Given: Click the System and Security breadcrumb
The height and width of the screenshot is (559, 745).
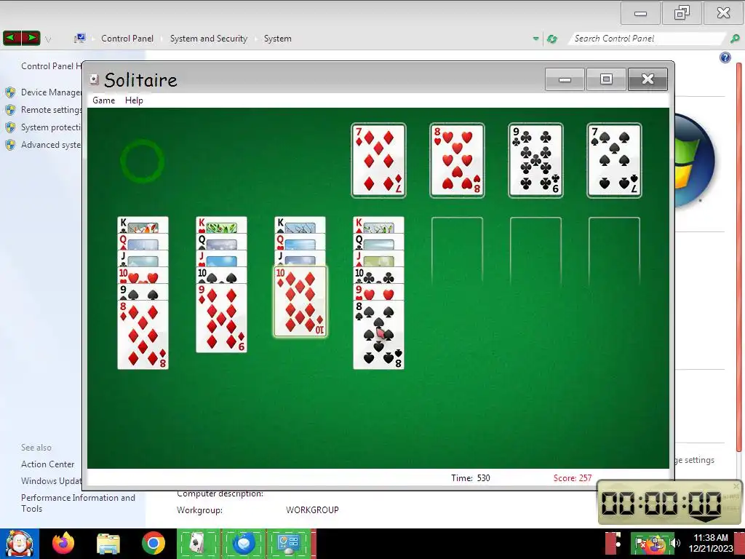Looking at the screenshot, I should tap(209, 39).
